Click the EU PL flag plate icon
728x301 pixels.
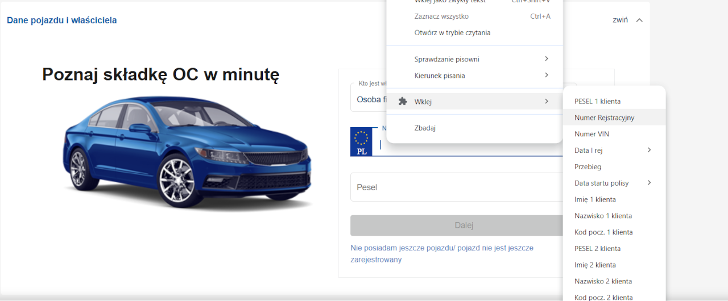361,142
